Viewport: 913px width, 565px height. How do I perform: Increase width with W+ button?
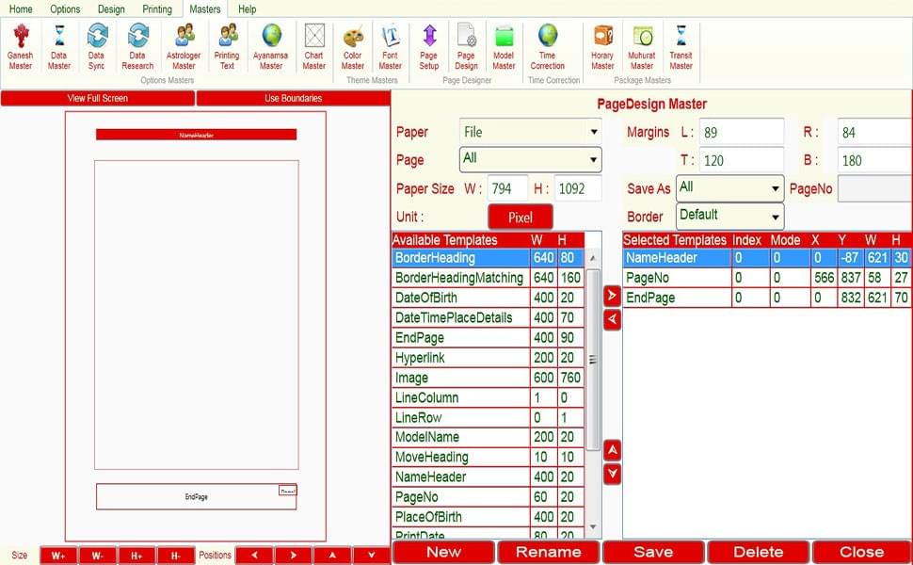click(x=58, y=556)
